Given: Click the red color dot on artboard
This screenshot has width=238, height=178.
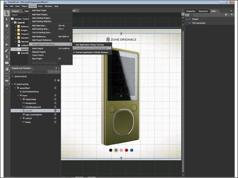Looking at the screenshot, I should coord(126,150).
